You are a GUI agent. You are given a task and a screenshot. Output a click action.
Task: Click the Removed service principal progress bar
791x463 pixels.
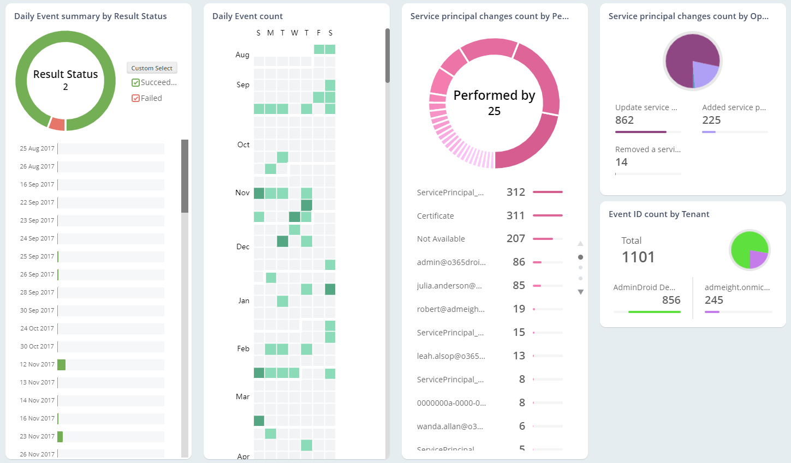(x=648, y=174)
